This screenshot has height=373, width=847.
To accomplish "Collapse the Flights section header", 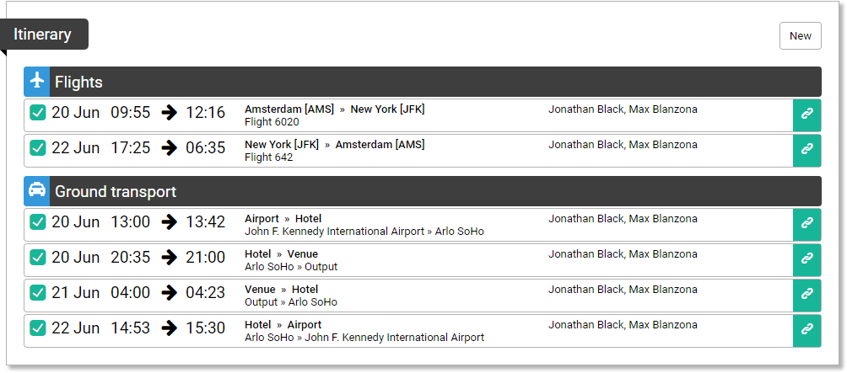I will pyautogui.click(x=423, y=82).
